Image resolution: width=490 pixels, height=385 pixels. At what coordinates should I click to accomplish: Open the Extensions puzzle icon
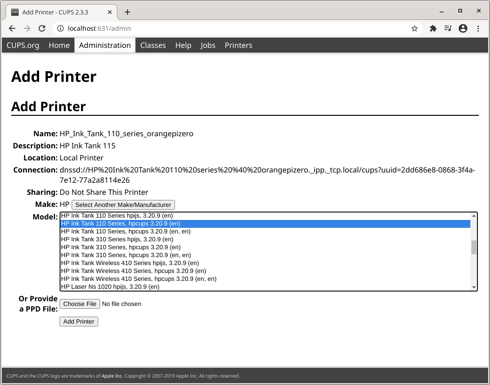pos(433,28)
